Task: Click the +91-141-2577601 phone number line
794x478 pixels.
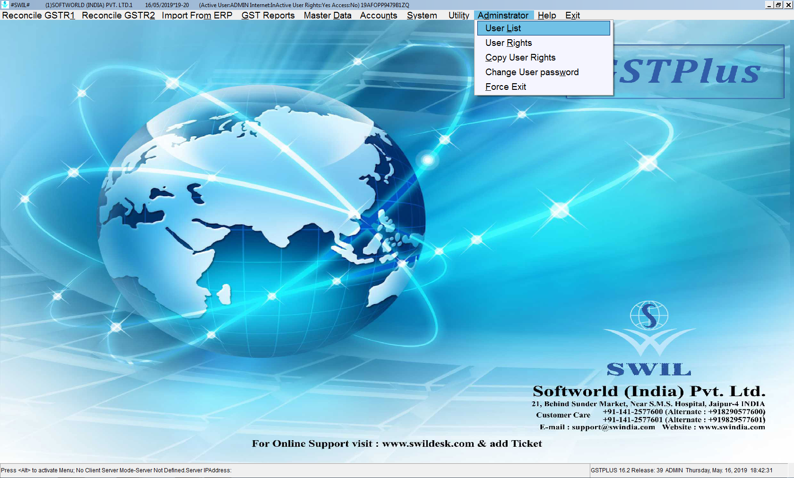Action: coord(684,420)
